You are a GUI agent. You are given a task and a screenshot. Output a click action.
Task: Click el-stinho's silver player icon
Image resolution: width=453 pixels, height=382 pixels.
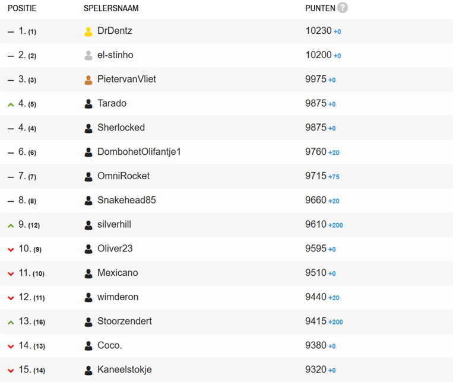pyautogui.click(x=88, y=55)
